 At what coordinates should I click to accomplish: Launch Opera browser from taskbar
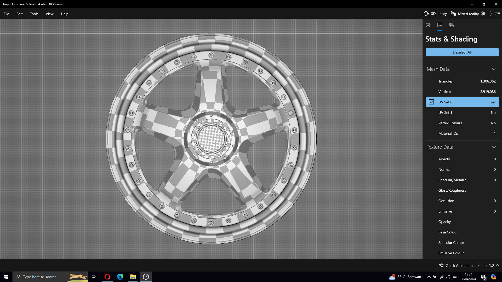(107, 277)
